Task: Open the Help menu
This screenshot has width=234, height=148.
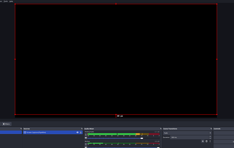Action: (x=11, y=1)
